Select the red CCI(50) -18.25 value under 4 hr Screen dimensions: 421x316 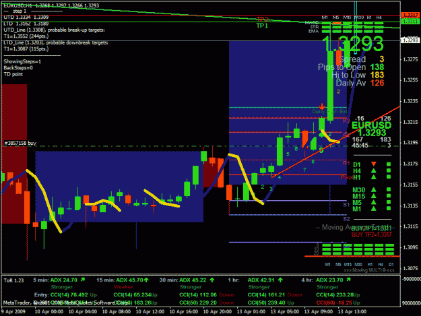pos(334,303)
